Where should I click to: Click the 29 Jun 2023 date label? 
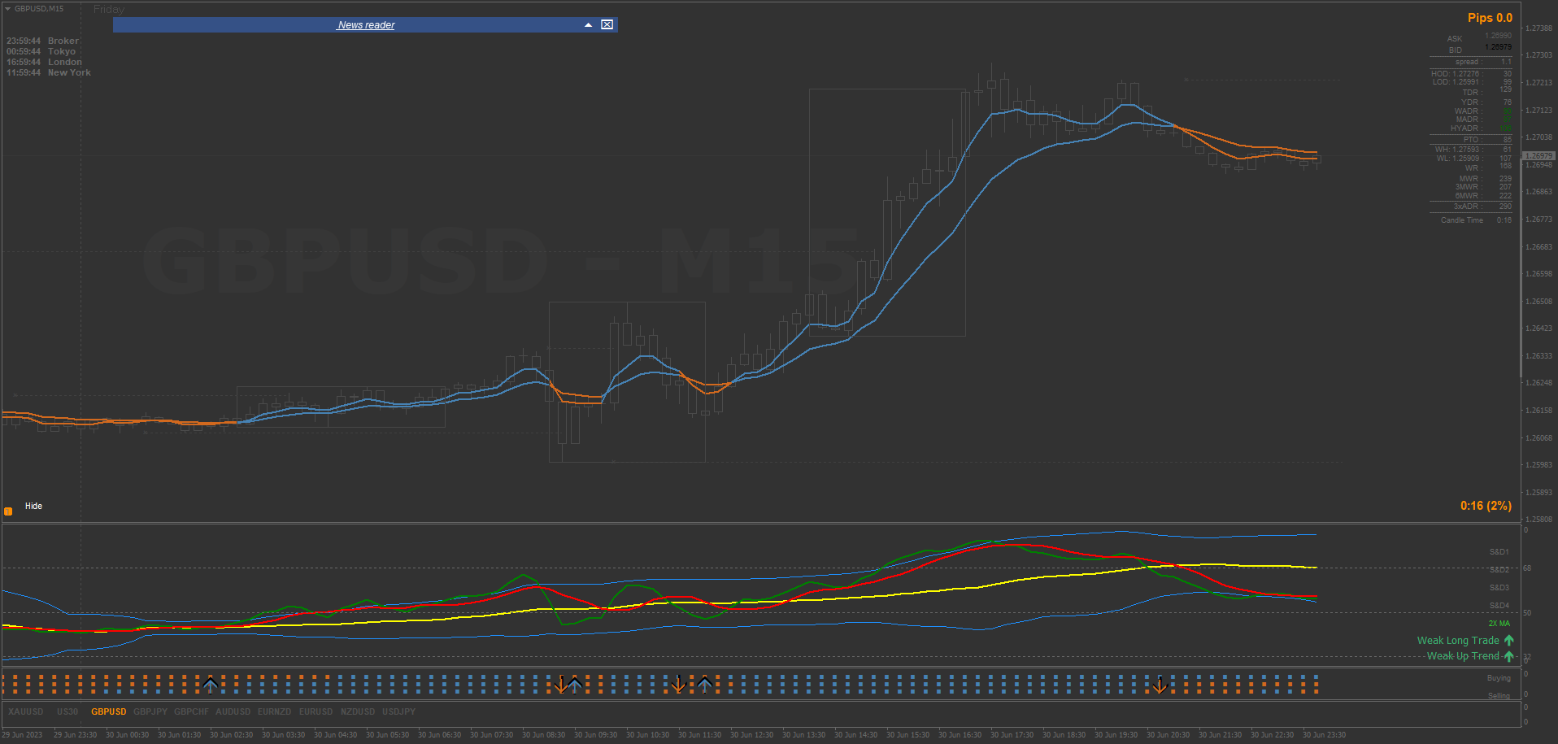(23, 735)
